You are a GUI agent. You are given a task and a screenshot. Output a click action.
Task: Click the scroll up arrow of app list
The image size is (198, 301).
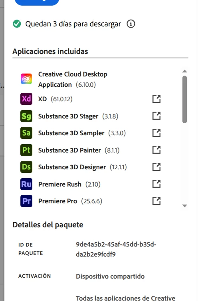(184, 71)
